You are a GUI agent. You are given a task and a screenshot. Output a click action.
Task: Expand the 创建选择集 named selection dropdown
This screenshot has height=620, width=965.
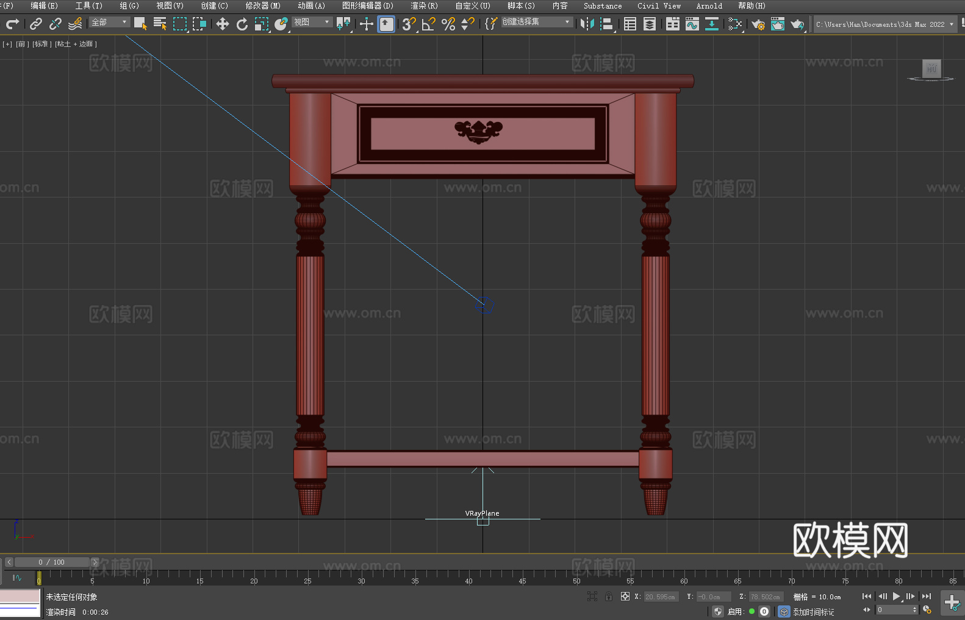coord(537,22)
